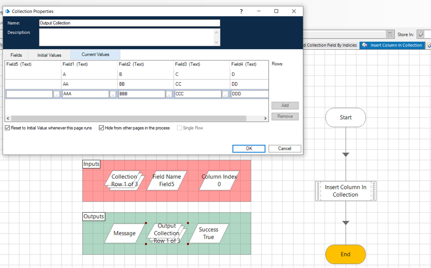Open the Field5 cell browse button
431x268 pixels.
tap(57, 94)
